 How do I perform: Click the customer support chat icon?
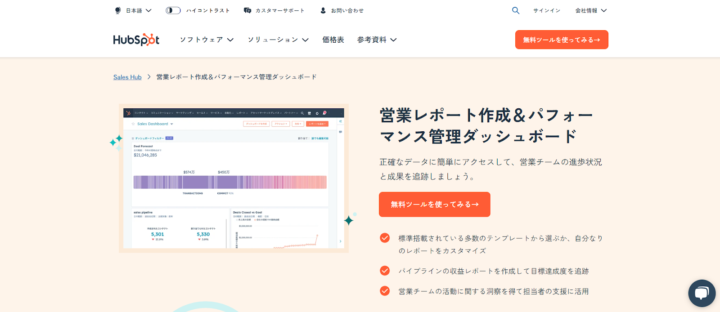(x=247, y=10)
